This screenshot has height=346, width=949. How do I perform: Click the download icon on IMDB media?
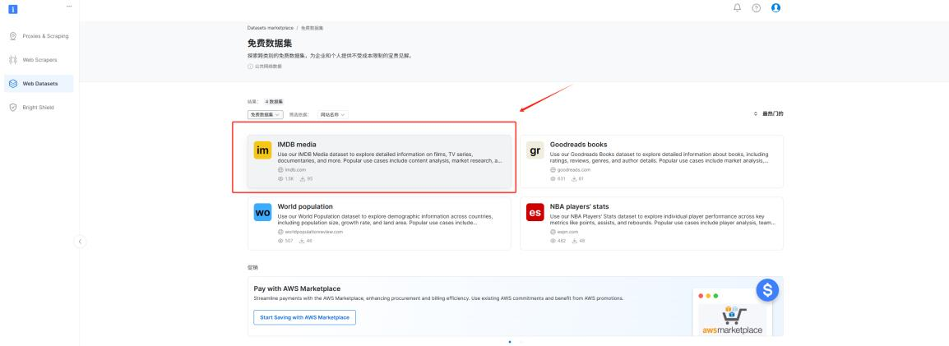click(303, 179)
